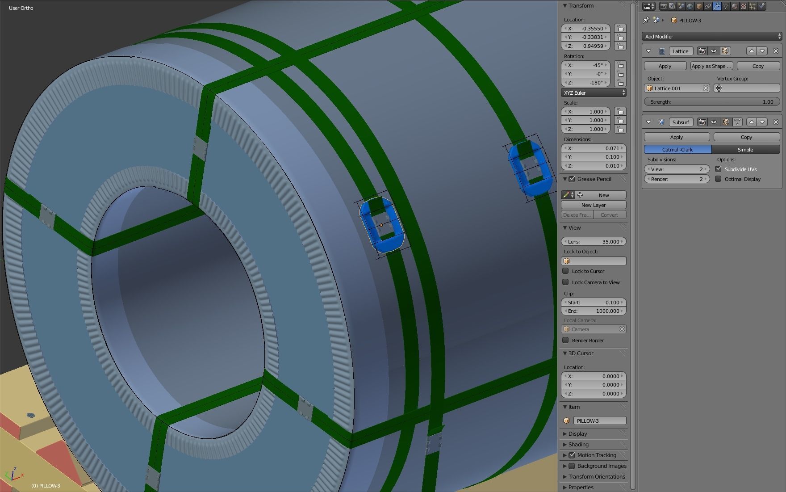
Task: Click Apply in Subsurf modifier
Action: point(677,137)
